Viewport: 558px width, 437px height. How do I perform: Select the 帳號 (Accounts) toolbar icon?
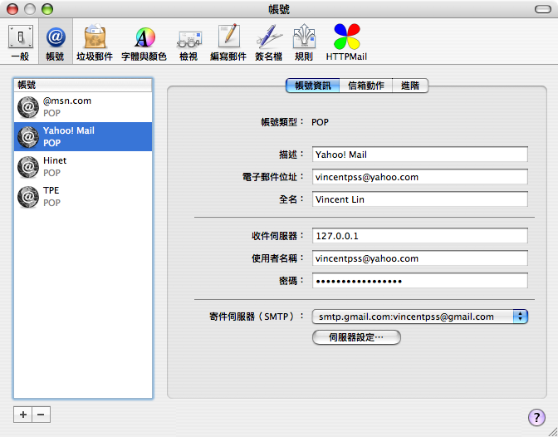coord(55,42)
